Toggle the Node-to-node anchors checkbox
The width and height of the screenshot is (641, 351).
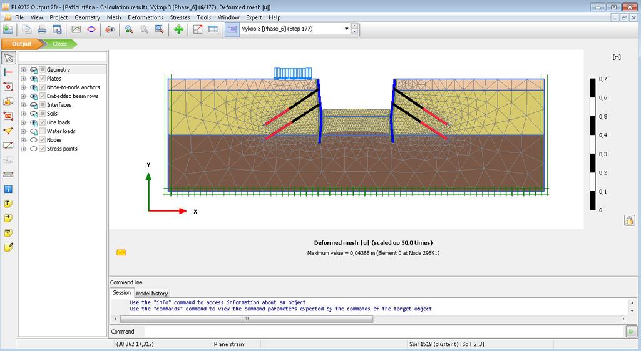click(42, 87)
